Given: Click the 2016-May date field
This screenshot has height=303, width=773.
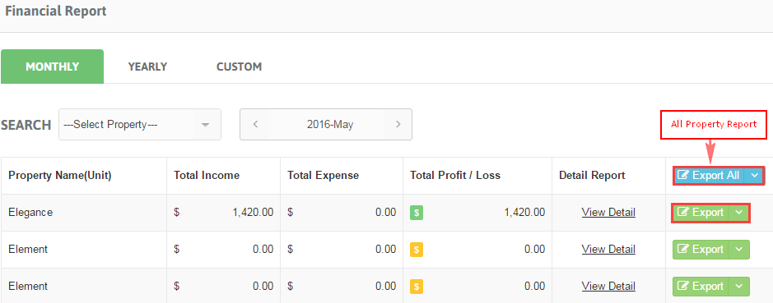Looking at the screenshot, I should click(x=330, y=125).
